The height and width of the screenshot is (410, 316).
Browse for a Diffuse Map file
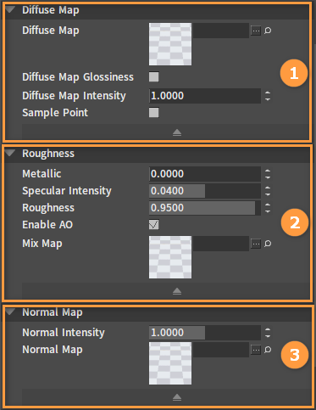[256, 31]
